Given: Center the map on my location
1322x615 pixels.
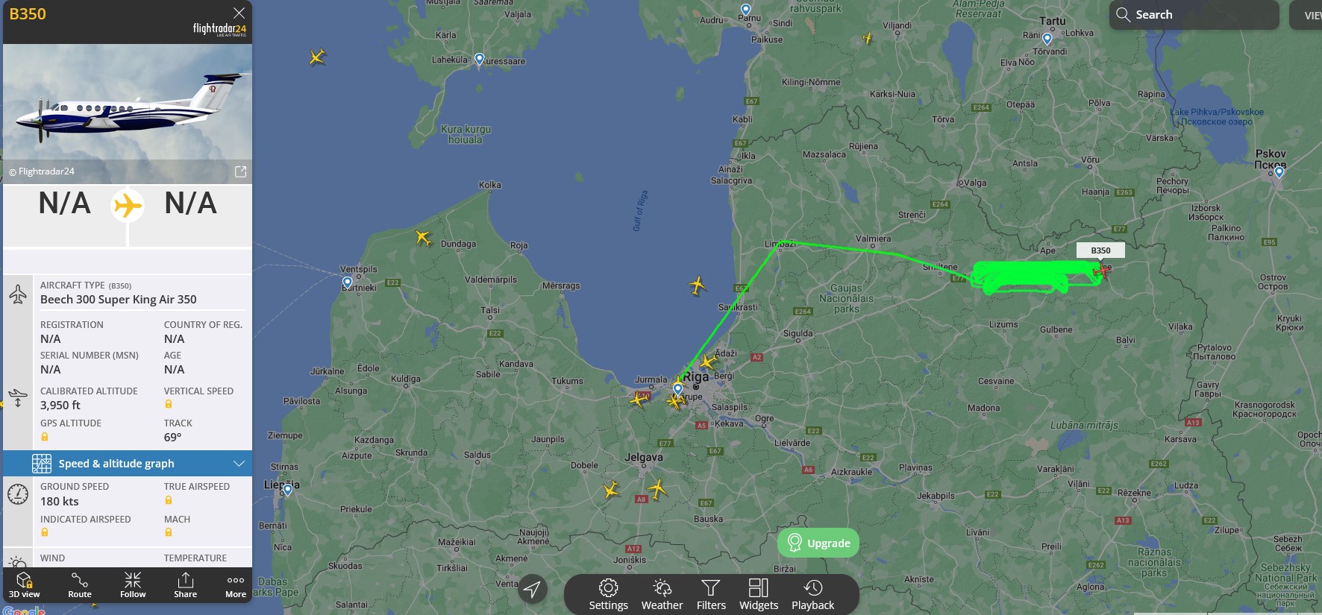Looking at the screenshot, I should (x=532, y=590).
